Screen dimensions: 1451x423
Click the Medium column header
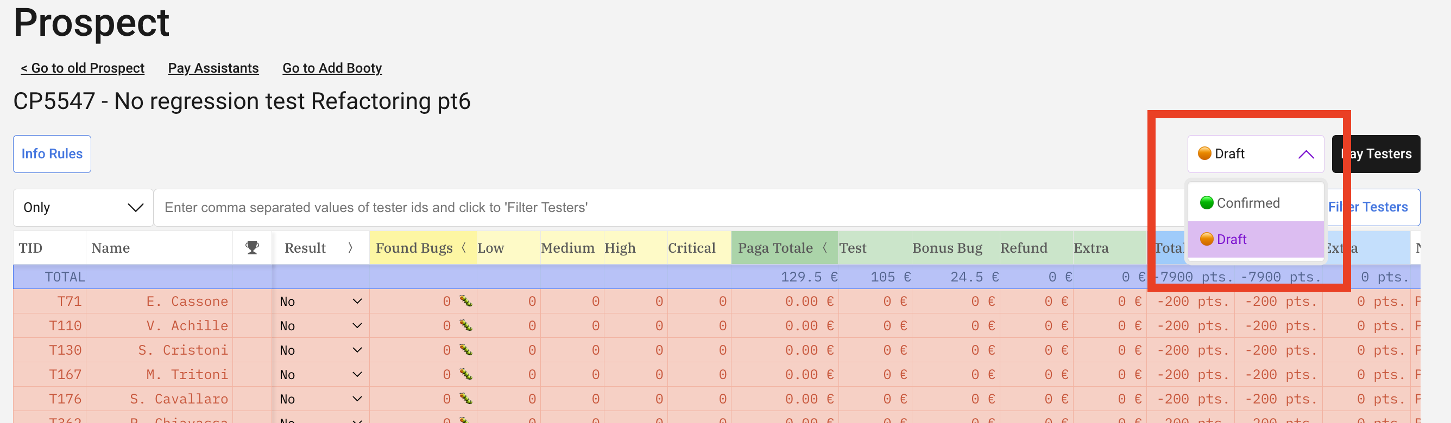pyautogui.click(x=572, y=247)
